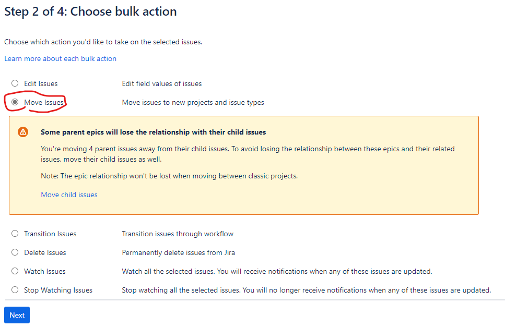Click the 'Choose which action' instruction text
This screenshot has height=327, width=505.
103,42
